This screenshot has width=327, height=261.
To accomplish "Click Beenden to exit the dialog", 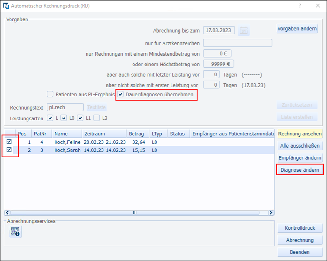I will tap(300, 252).
